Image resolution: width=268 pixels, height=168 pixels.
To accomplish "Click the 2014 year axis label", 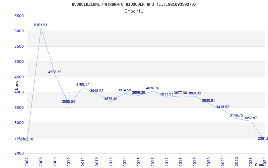I will coord(125,162).
